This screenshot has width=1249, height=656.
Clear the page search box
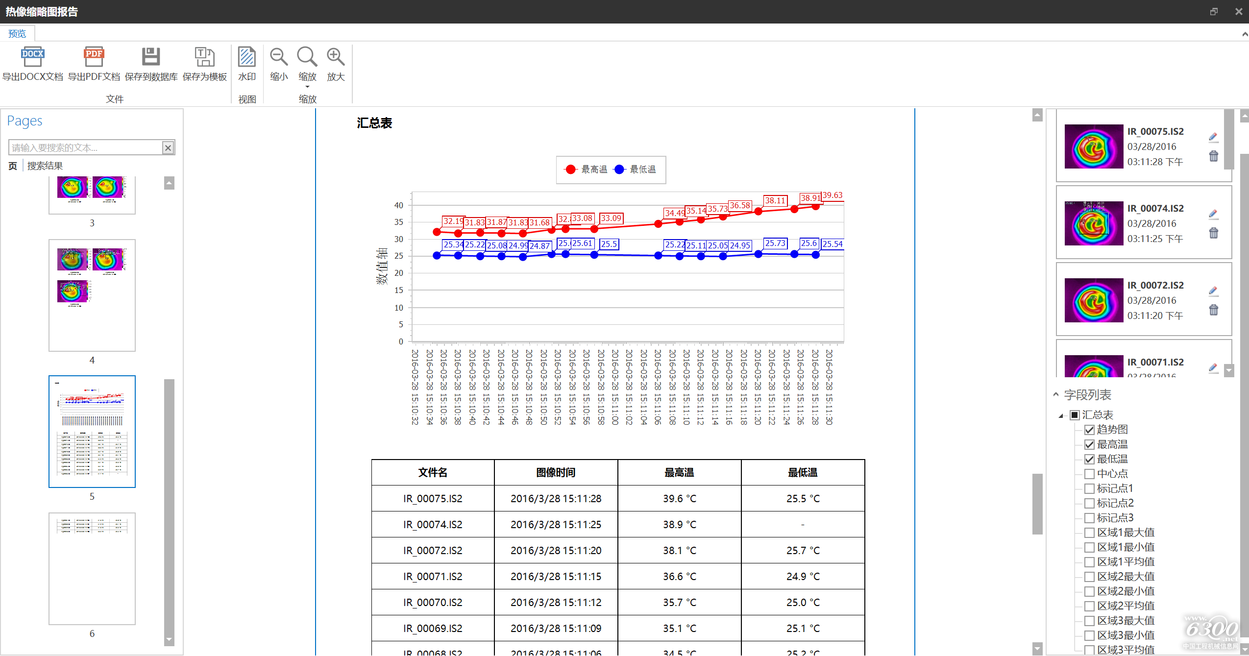(x=168, y=147)
